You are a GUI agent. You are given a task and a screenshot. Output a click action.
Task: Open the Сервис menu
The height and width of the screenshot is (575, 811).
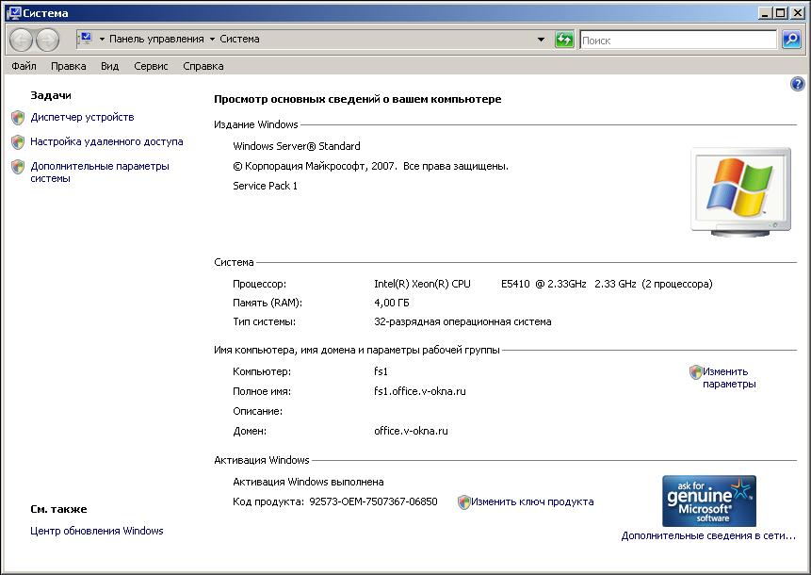pyautogui.click(x=151, y=66)
